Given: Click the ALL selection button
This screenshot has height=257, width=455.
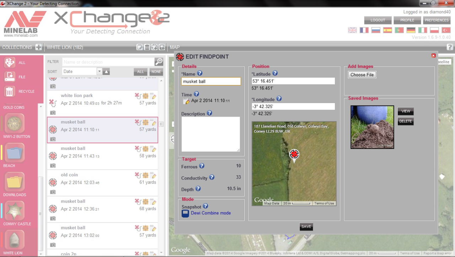Looking at the screenshot, I should tap(140, 71).
